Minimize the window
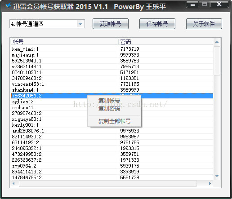Viewport: 232px width, 199px height. [x=192, y=4]
